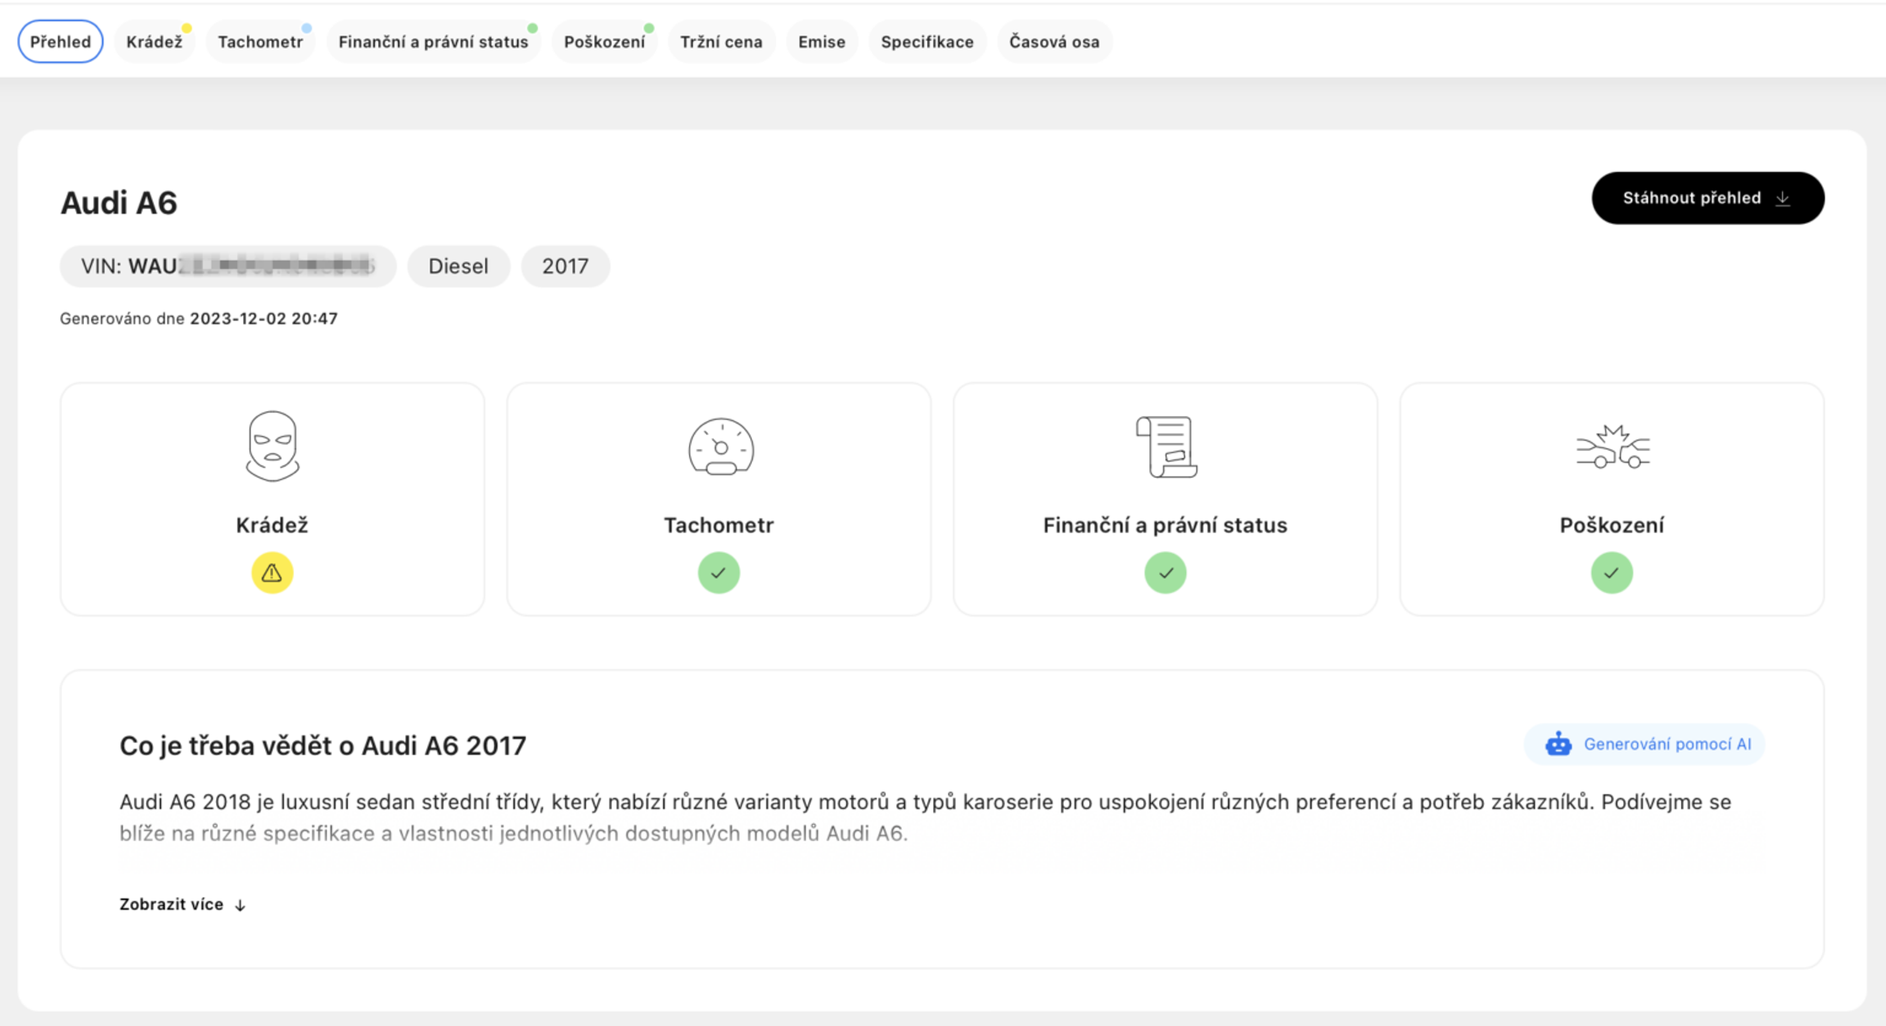Open the Emise tab
Screen dimensions: 1886x1026
pos(822,42)
